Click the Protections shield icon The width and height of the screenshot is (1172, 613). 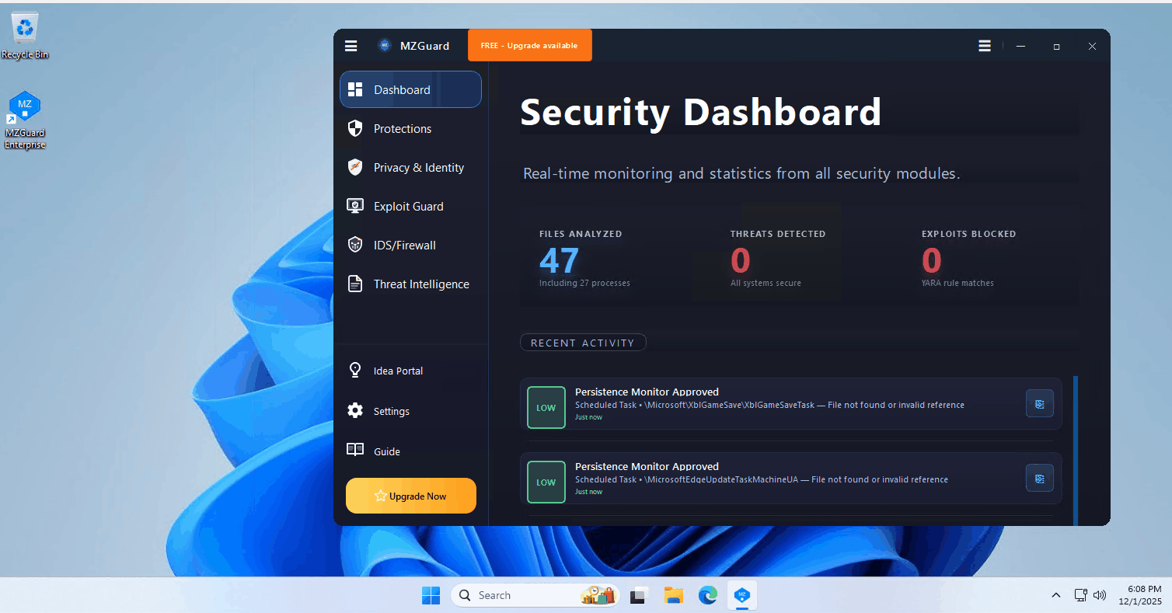(x=355, y=128)
